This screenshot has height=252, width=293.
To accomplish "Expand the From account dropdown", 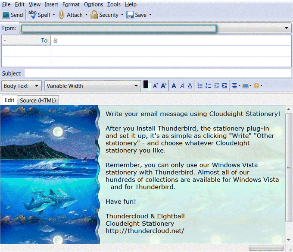I will (287, 28).
